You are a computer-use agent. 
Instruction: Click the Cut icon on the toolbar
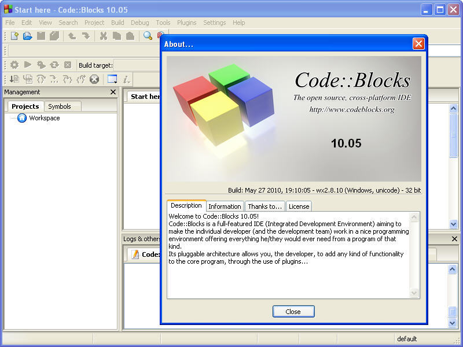tap(103, 36)
